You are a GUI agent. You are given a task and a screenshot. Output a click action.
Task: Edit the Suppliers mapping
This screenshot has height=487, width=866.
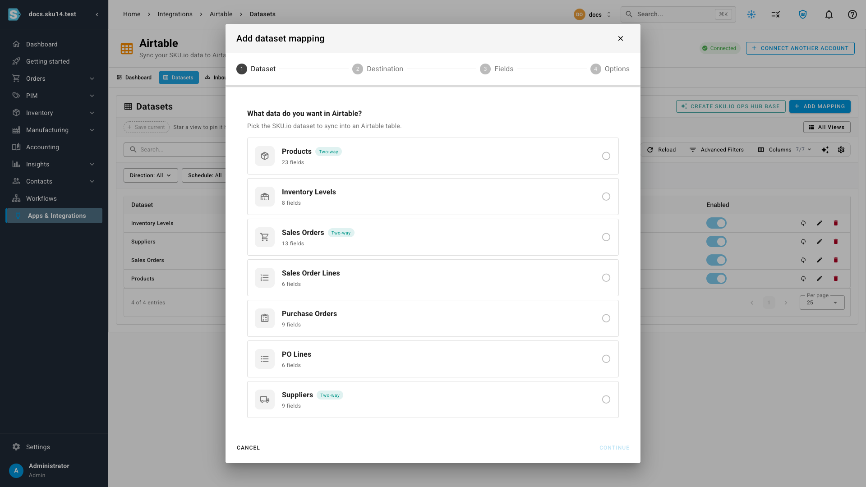click(x=820, y=242)
